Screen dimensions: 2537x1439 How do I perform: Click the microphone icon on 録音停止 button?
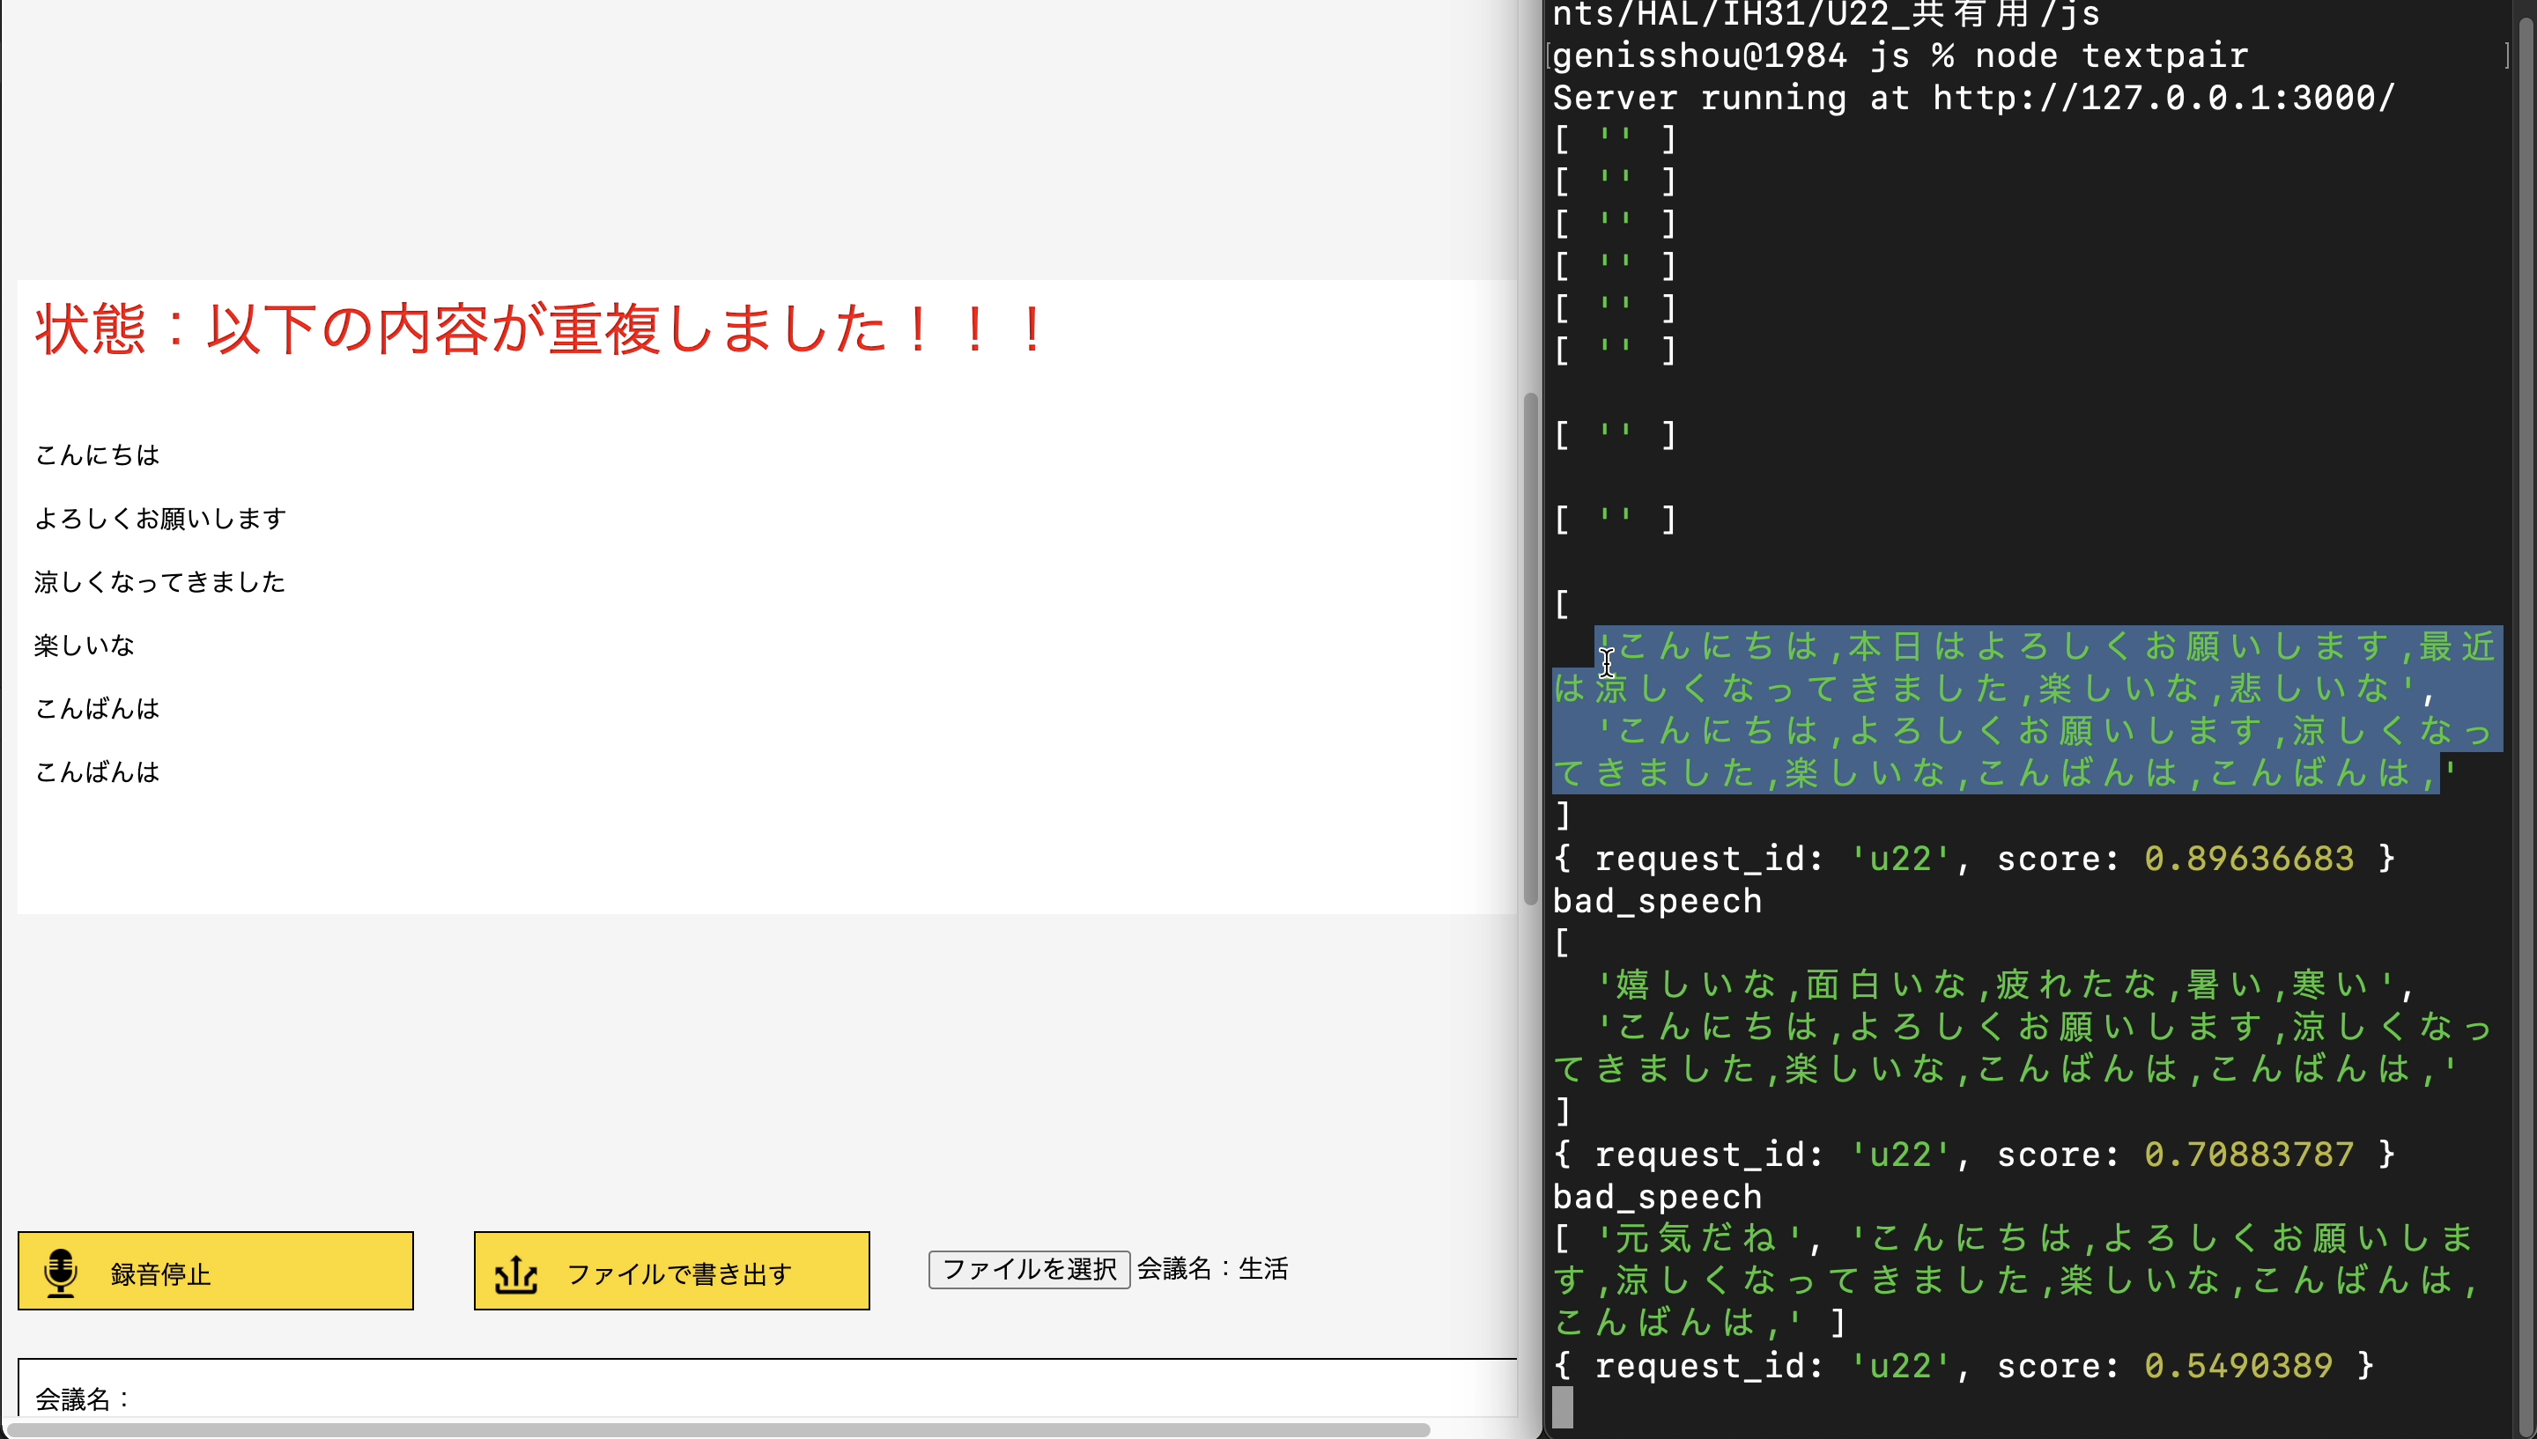click(62, 1271)
